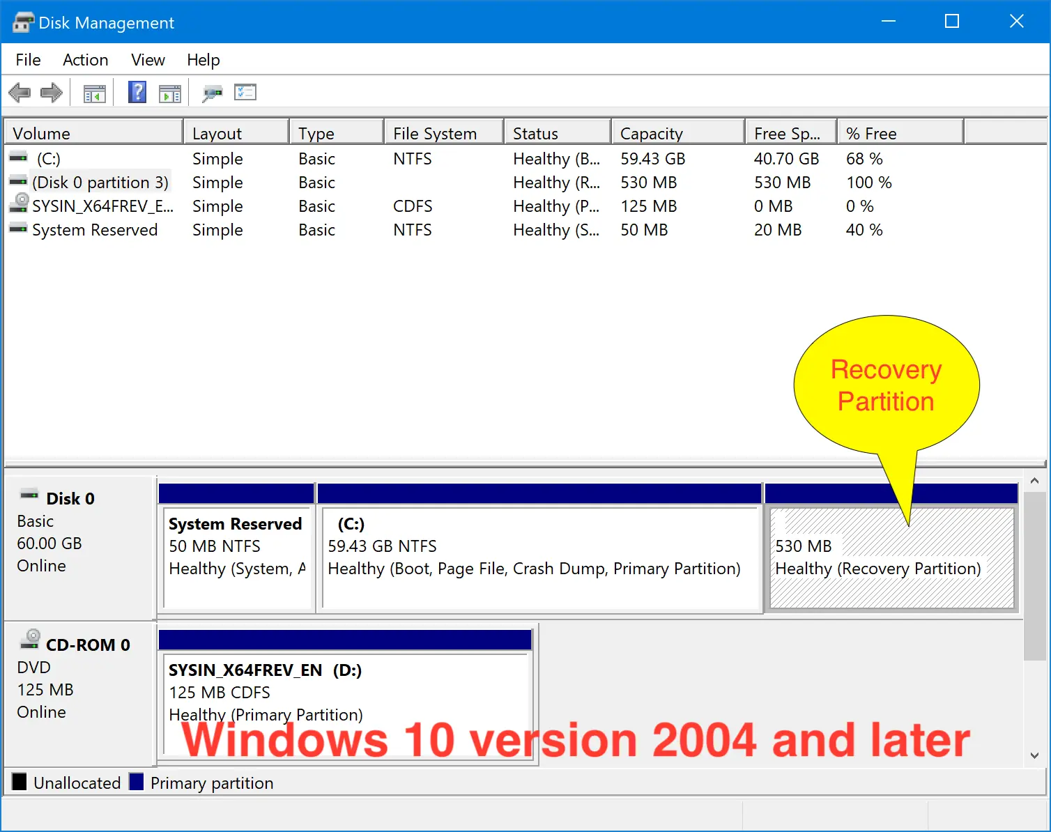Select the (C:) volume row
The image size is (1051, 832).
(x=525, y=159)
